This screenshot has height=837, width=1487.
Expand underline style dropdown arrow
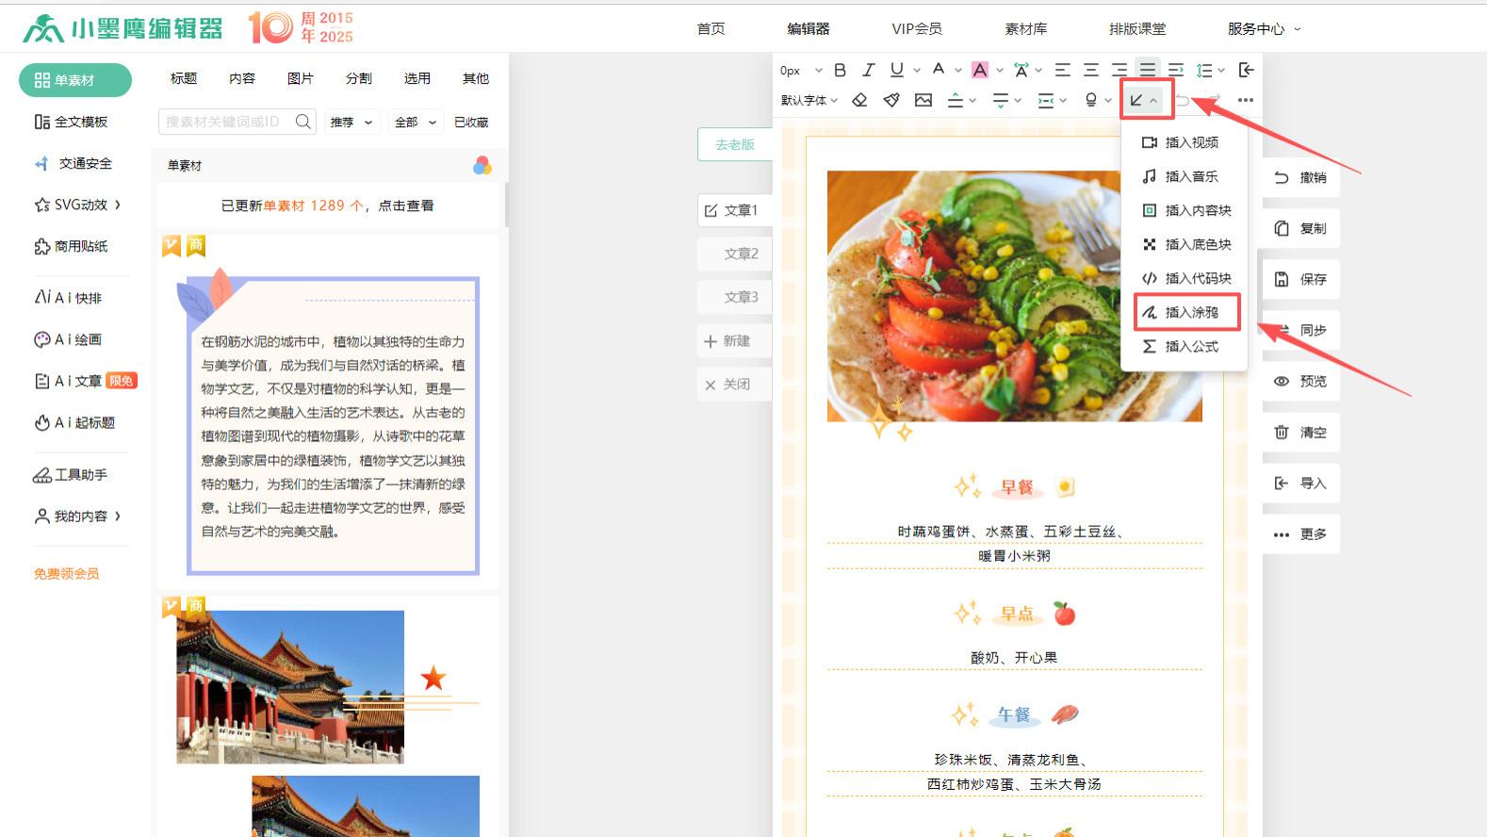[917, 71]
